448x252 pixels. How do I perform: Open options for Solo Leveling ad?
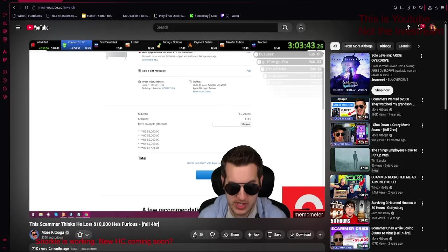click(x=421, y=56)
